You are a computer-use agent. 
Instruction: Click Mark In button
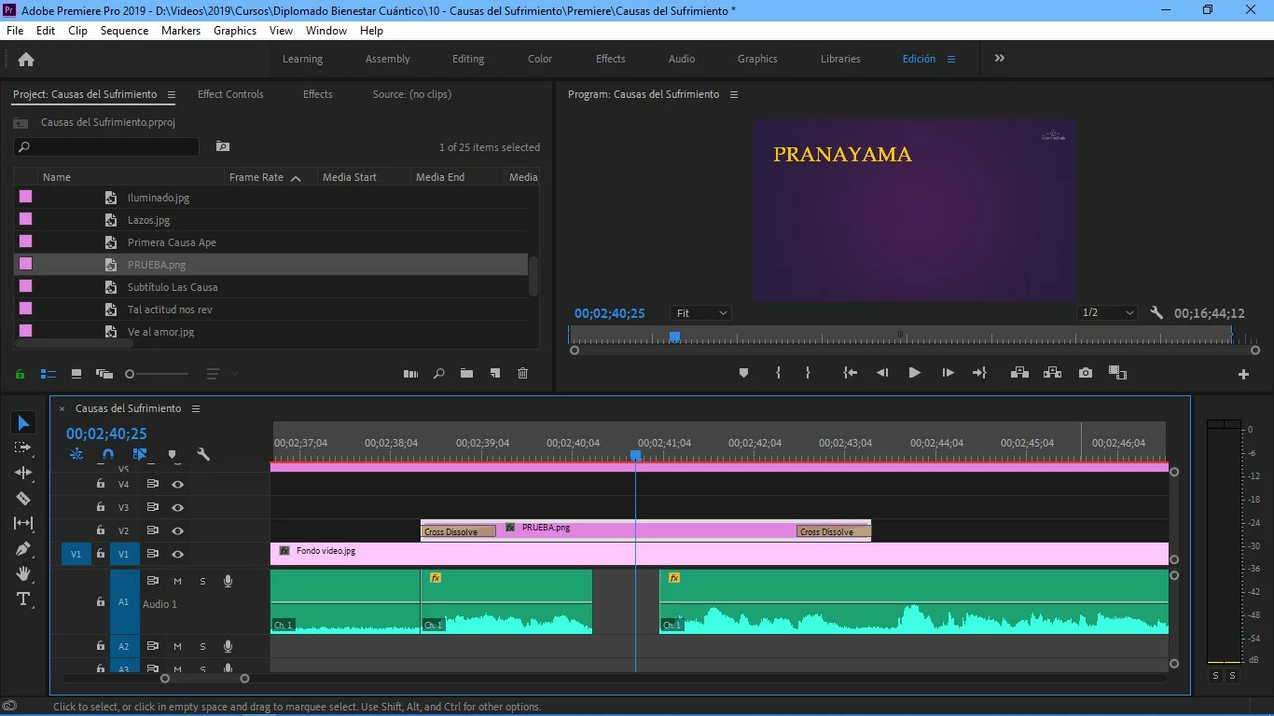pos(778,373)
